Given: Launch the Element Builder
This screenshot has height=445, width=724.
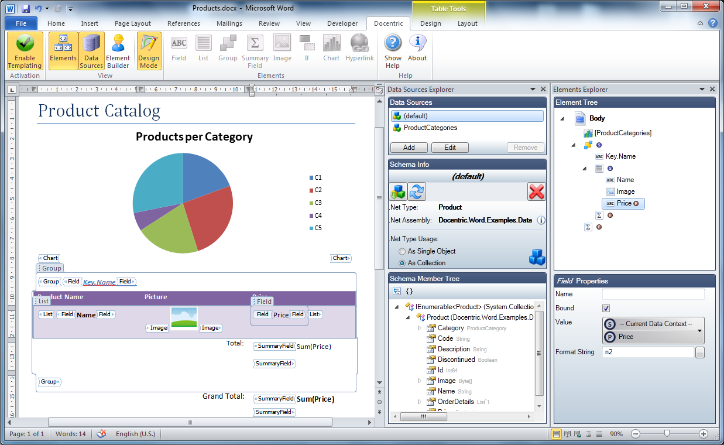Looking at the screenshot, I should (x=118, y=52).
